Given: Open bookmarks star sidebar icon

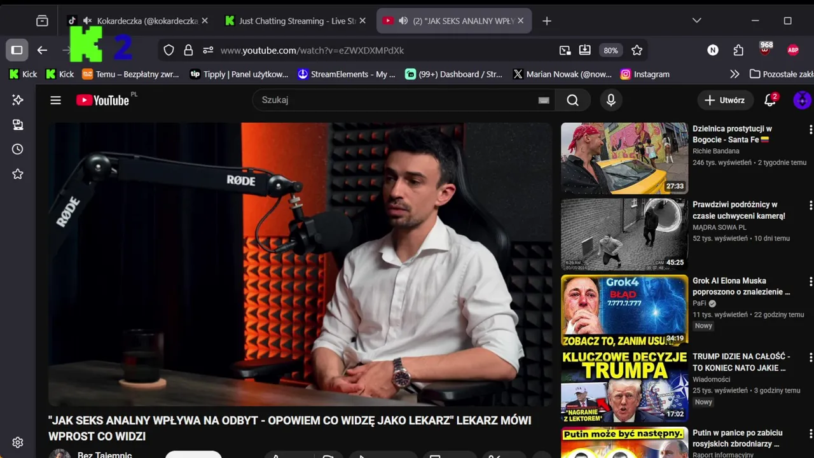Looking at the screenshot, I should tap(18, 174).
